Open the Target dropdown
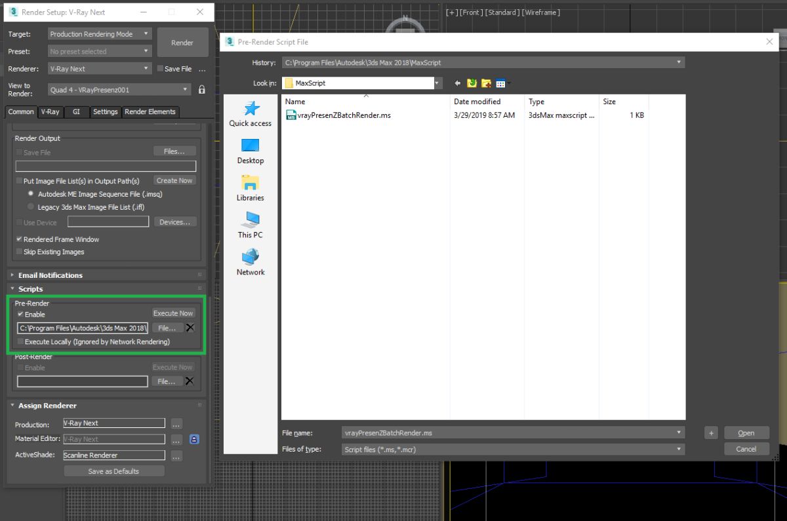Image resolution: width=787 pixels, height=521 pixels. click(x=100, y=34)
